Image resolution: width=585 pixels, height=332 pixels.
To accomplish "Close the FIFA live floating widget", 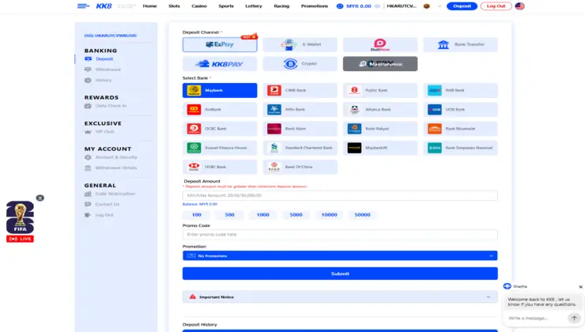I will (x=40, y=198).
